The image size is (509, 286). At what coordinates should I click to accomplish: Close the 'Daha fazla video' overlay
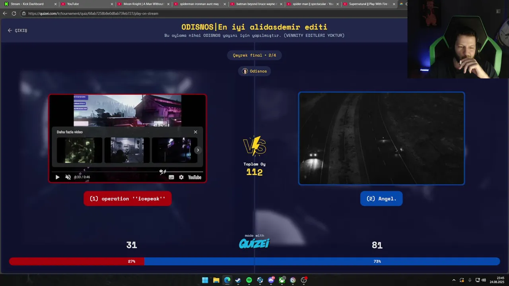click(x=195, y=132)
